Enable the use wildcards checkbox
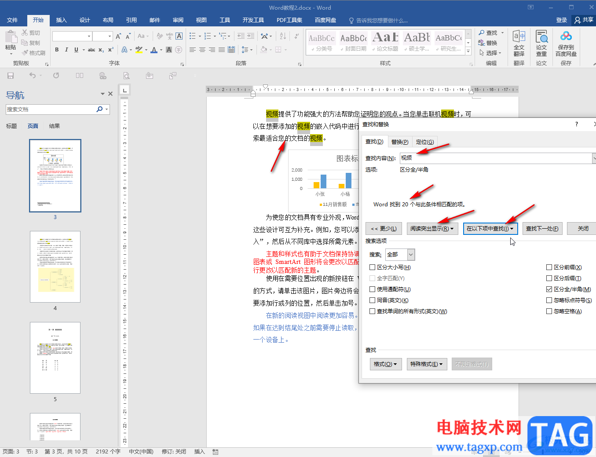The image size is (596, 457). [x=373, y=289]
